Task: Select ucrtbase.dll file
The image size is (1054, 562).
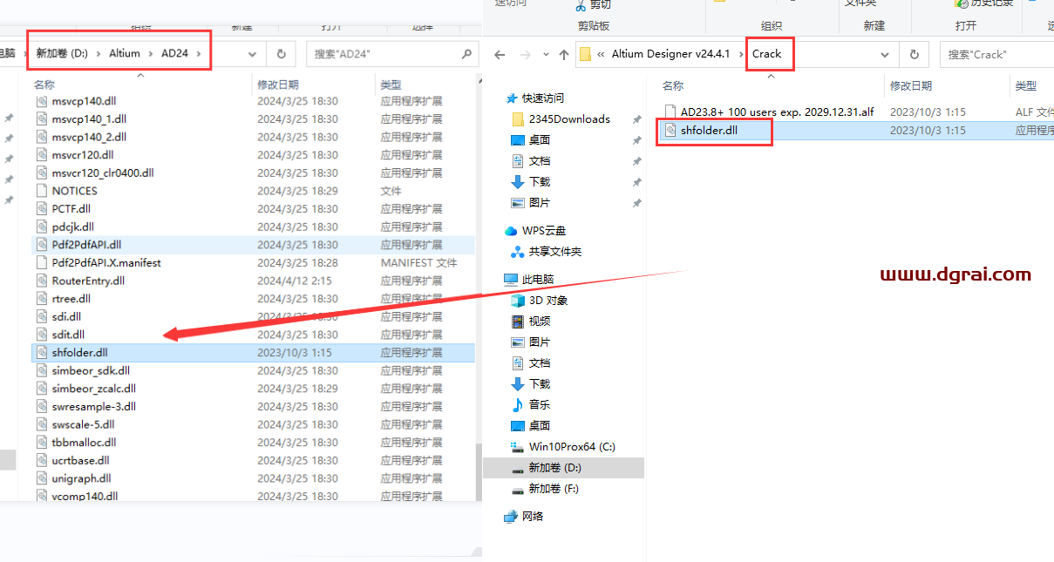Action: (80, 460)
